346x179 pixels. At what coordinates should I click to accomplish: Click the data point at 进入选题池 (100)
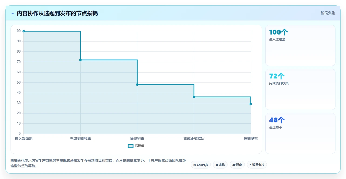coord(24,31)
